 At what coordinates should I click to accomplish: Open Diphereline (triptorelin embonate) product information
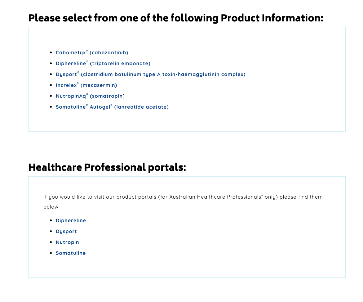coord(103,64)
